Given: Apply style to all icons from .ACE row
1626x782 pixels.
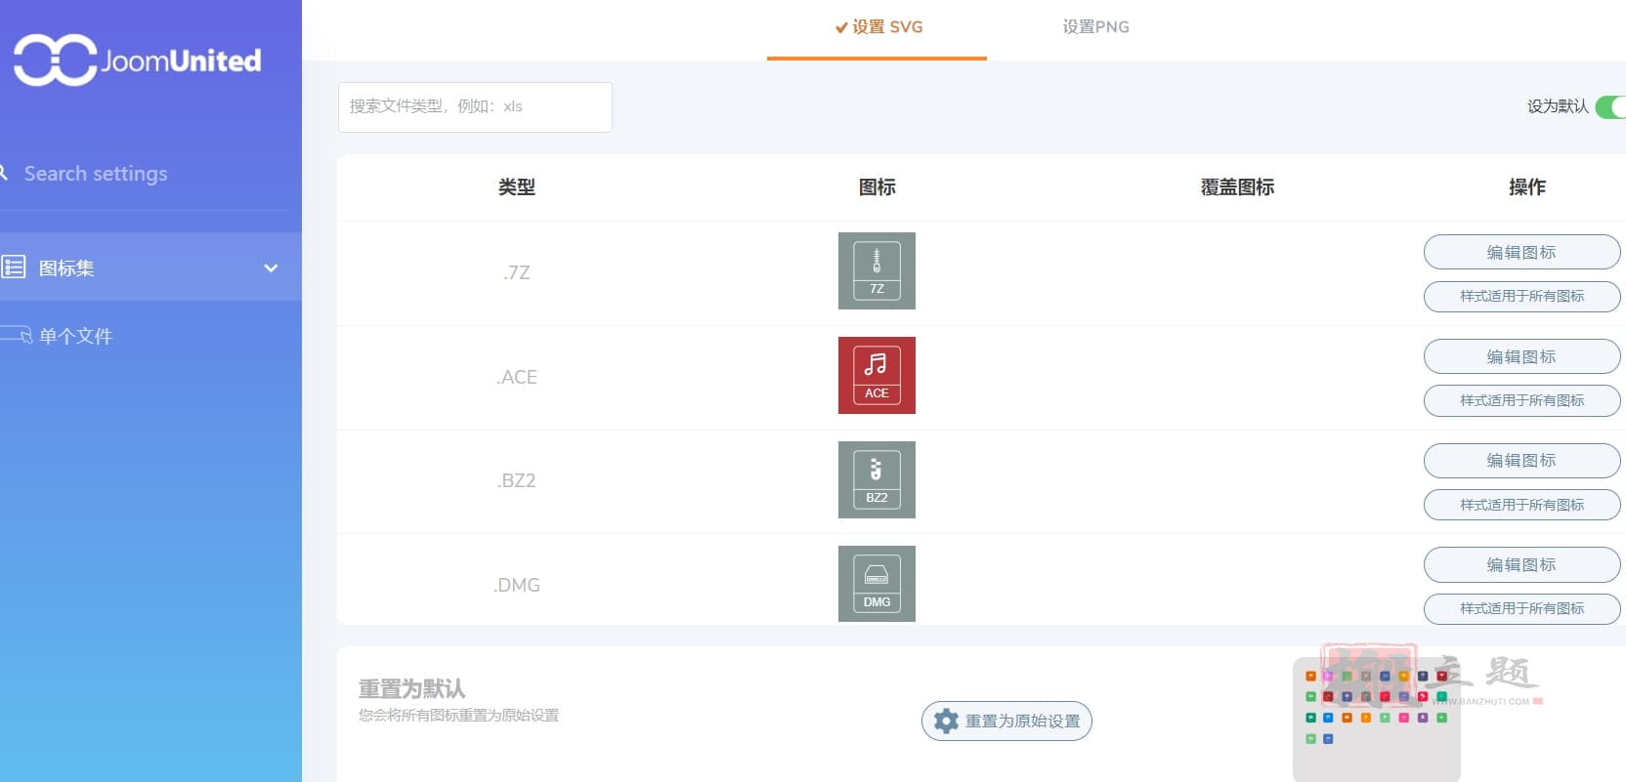Looking at the screenshot, I should tap(1521, 400).
